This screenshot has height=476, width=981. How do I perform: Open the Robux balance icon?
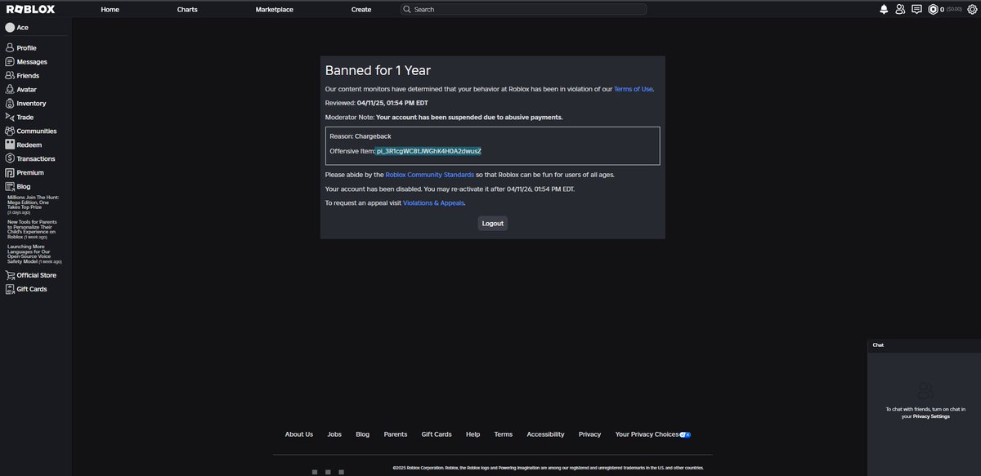(933, 9)
